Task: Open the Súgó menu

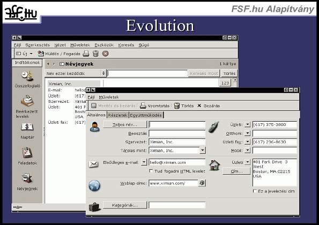Action: [144, 45]
